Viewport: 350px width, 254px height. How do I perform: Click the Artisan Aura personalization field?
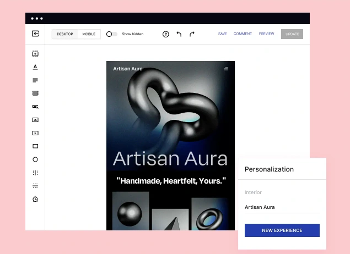[x=282, y=207]
